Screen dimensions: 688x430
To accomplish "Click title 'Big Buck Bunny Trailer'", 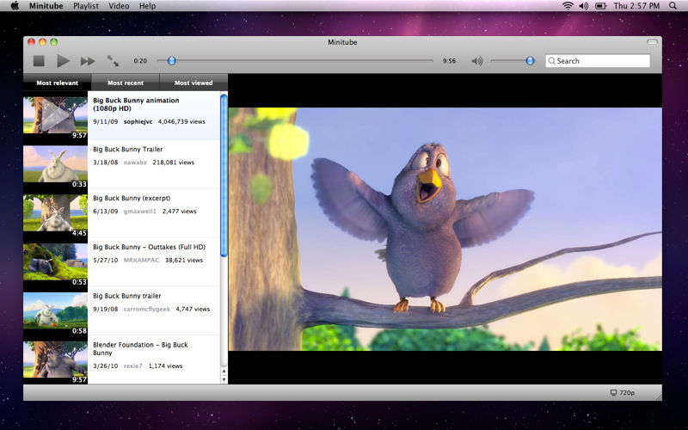I will pyautogui.click(x=127, y=149).
